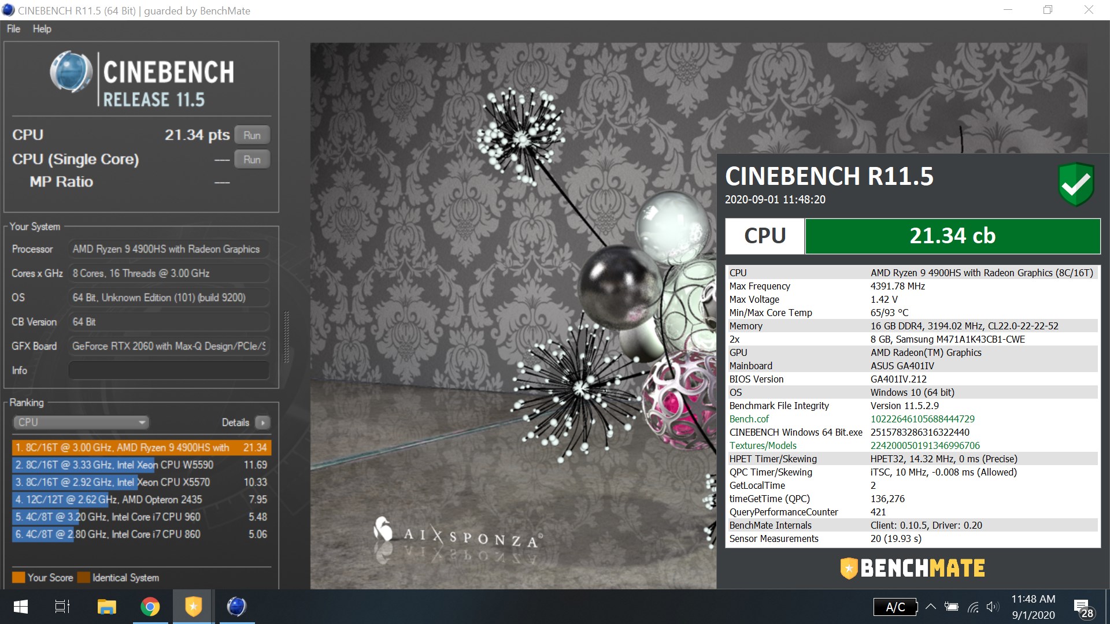Open the volume tray icon
The width and height of the screenshot is (1110, 624).
click(x=993, y=607)
